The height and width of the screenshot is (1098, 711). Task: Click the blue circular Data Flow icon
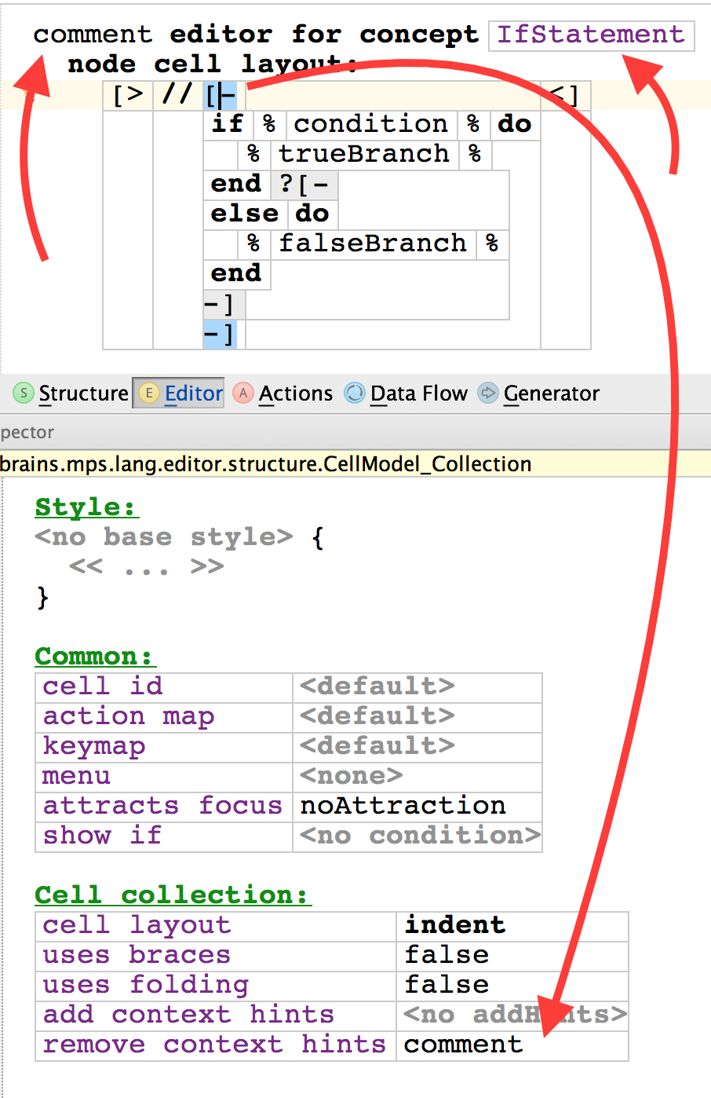click(x=355, y=393)
